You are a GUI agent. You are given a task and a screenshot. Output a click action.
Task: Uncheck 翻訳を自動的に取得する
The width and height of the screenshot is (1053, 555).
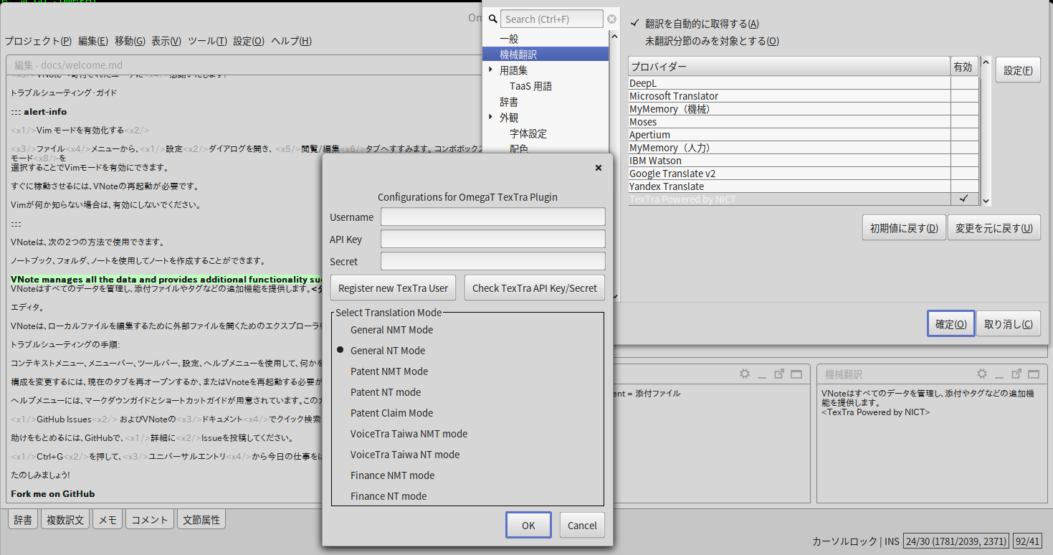634,22
